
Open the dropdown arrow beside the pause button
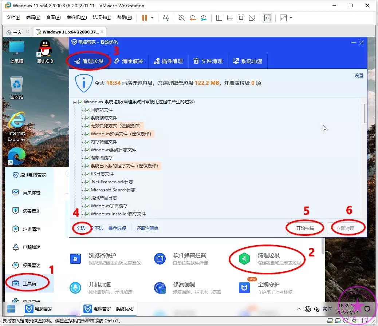coord(152,18)
